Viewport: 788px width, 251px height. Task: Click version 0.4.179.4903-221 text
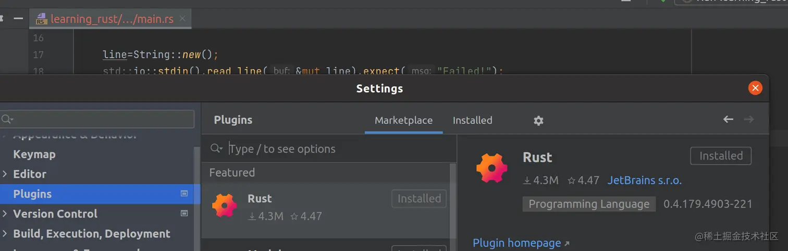(708, 204)
